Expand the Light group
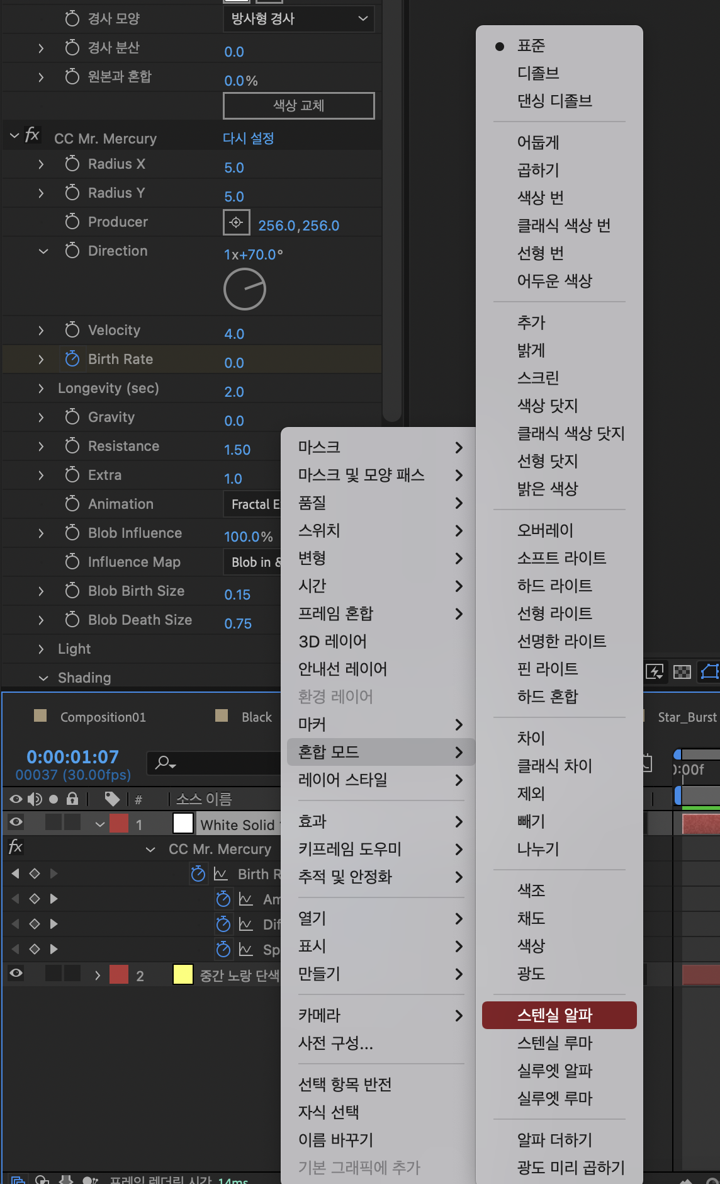Viewport: 720px width, 1184px height. [41, 649]
